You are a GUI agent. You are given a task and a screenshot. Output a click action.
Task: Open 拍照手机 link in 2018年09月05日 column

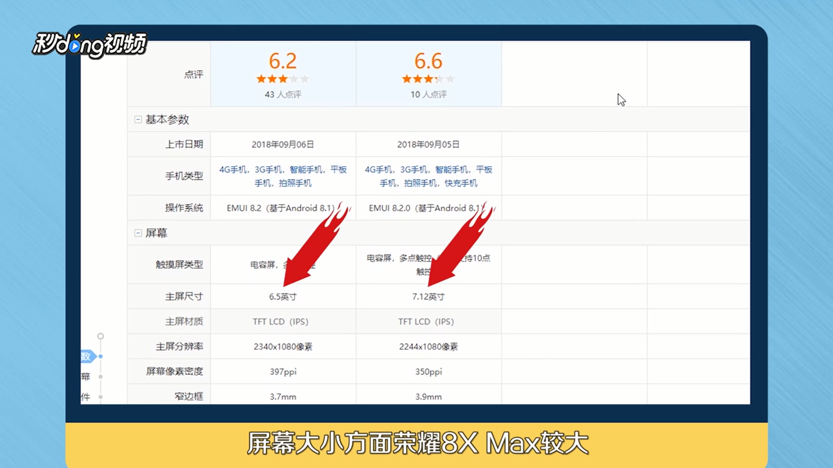[421, 183]
